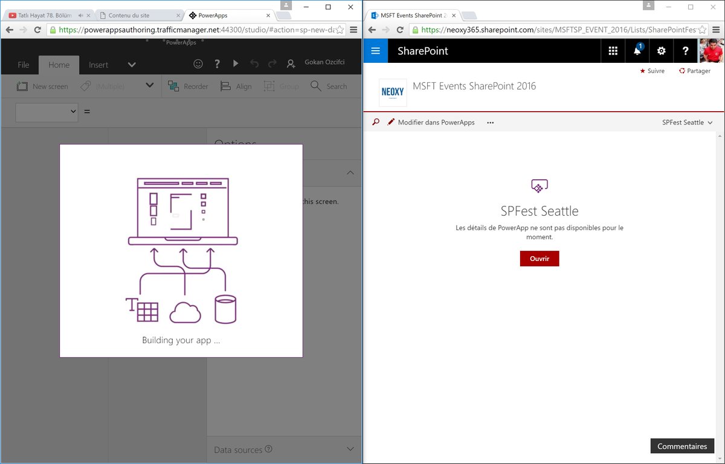Image resolution: width=725 pixels, height=464 pixels.
Task: Click the redo arrow in PowerApps
Action: pyautogui.click(x=272, y=63)
